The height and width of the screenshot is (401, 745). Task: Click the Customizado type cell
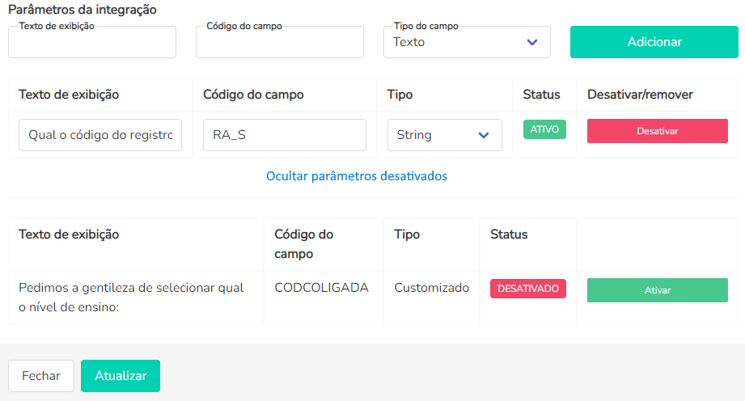[431, 288]
